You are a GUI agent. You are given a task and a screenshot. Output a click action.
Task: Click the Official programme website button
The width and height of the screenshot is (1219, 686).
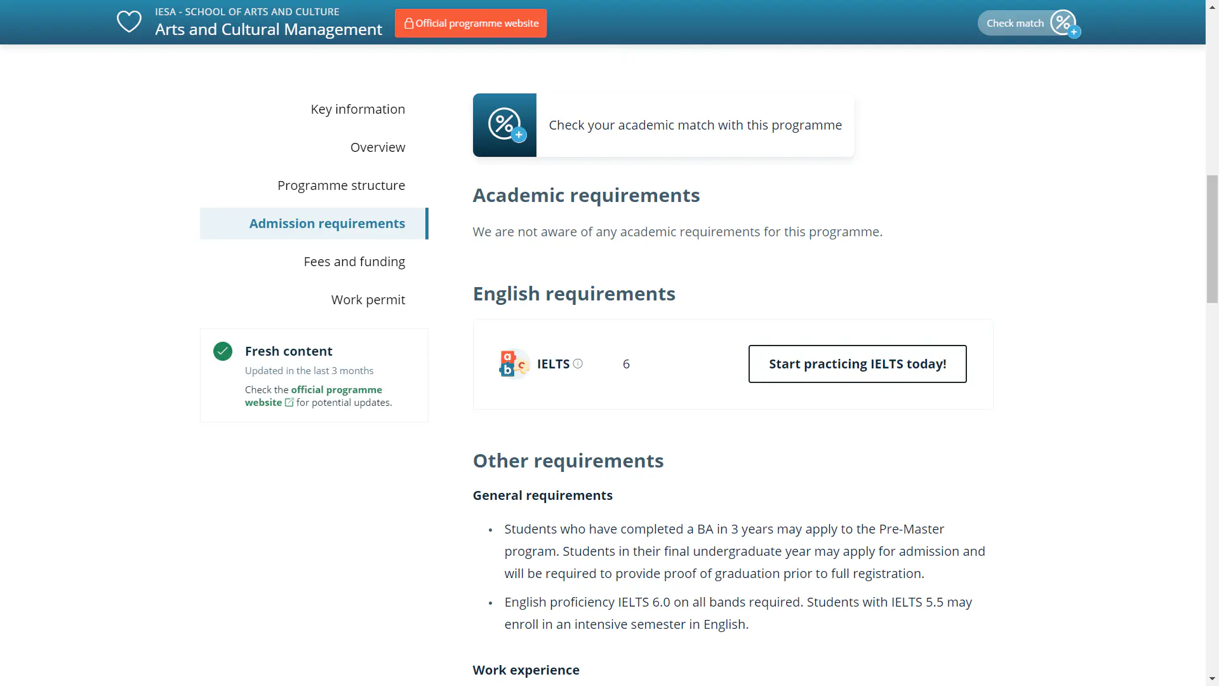pos(470,23)
